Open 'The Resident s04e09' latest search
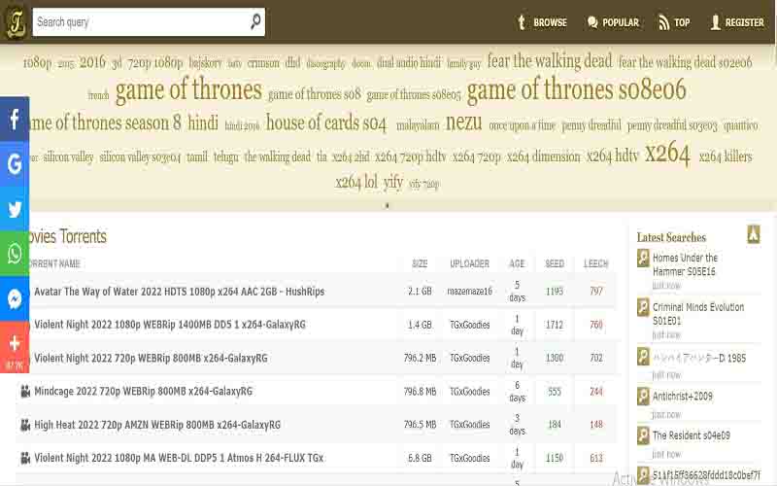The width and height of the screenshot is (777, 486). (x=692, y=435)
